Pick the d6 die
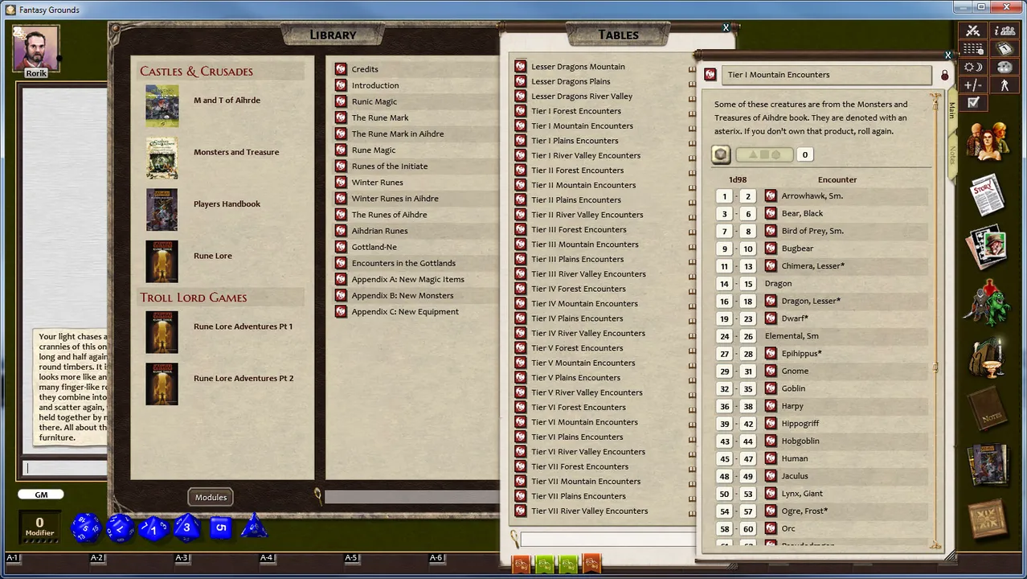 221,528
